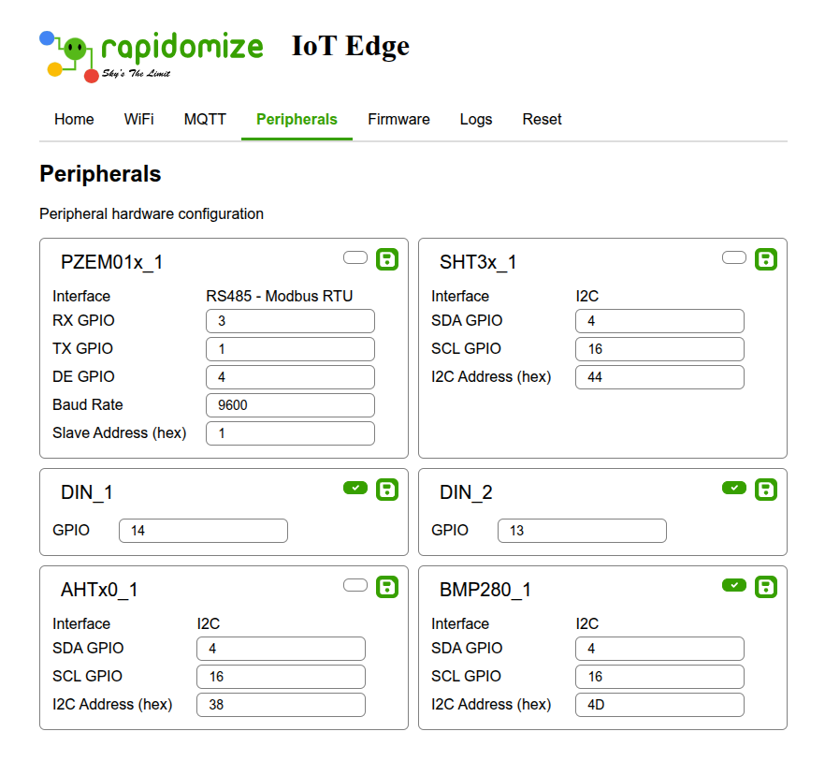Click the PZEM01x_1 Baud Rate field
The width and height of the screenshot is (825, 761).
point(290,405)
